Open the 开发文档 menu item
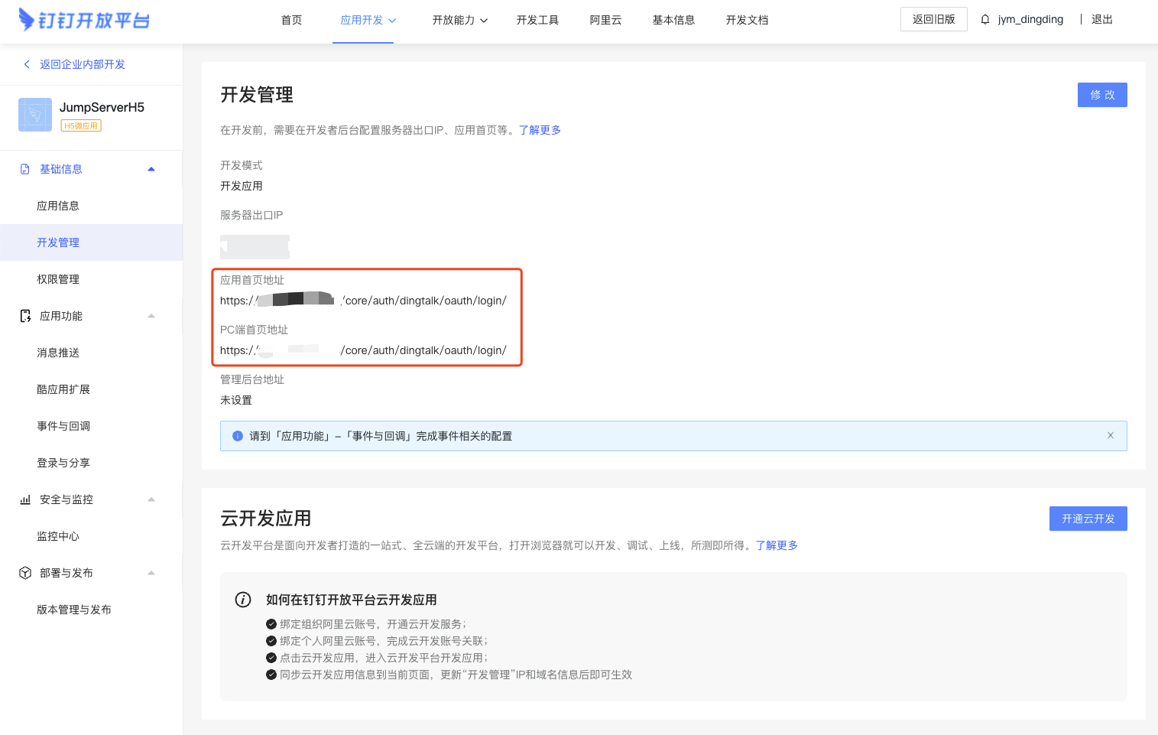Screen dimensions: 1158x735 click(x=746, y=20)
